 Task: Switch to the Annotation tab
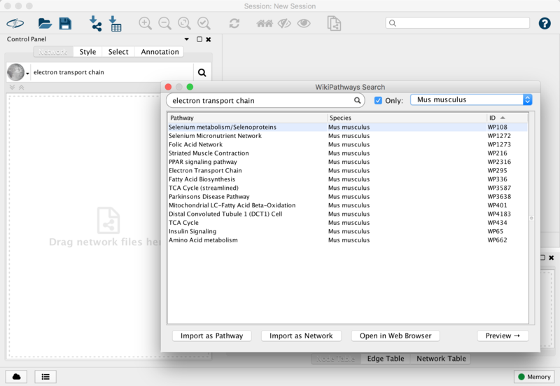point(160,52)
